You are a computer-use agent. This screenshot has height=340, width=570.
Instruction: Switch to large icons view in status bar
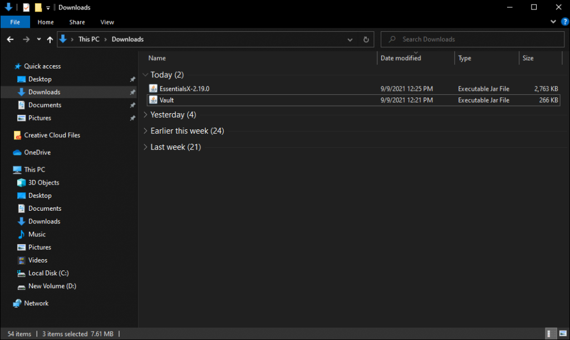pos(563,333)
